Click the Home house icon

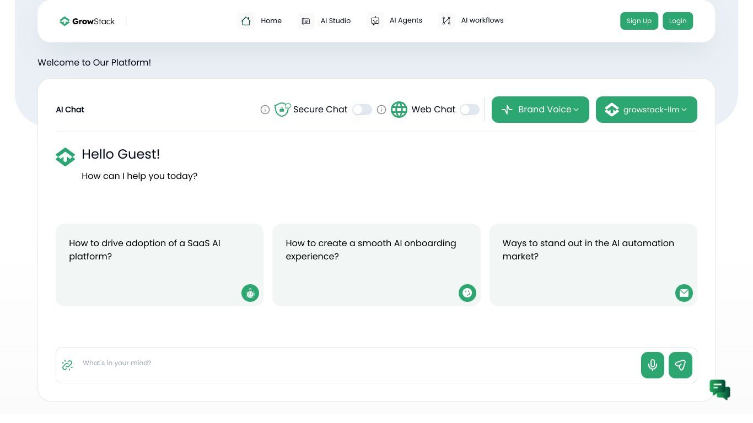coord(246,21)
